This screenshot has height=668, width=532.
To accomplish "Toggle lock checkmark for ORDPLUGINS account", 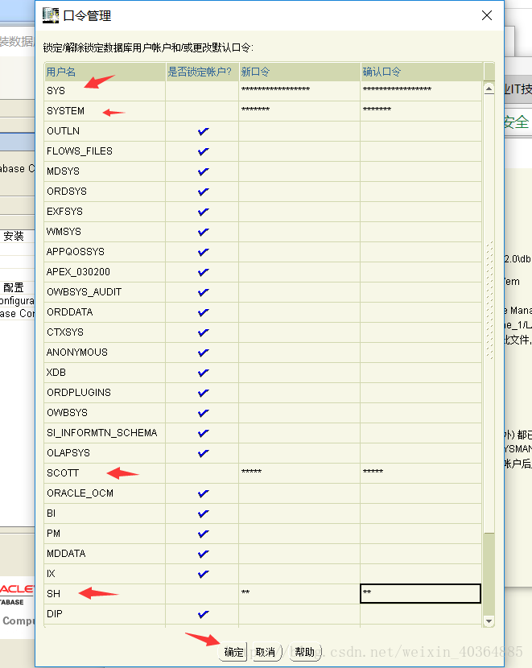I will (x=203, y=393).
